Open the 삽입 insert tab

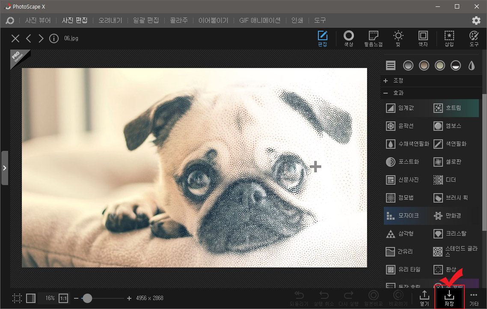449,38
